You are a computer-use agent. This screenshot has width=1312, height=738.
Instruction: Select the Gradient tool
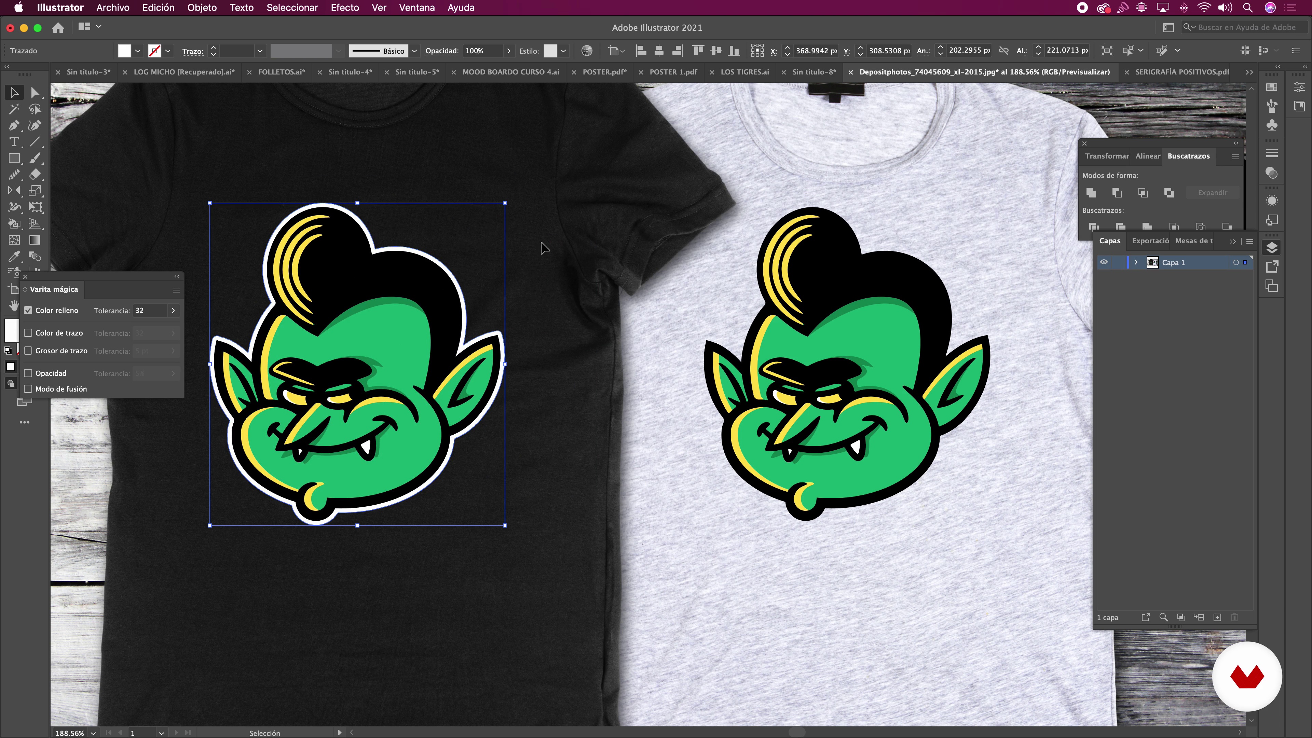point(35,240)
